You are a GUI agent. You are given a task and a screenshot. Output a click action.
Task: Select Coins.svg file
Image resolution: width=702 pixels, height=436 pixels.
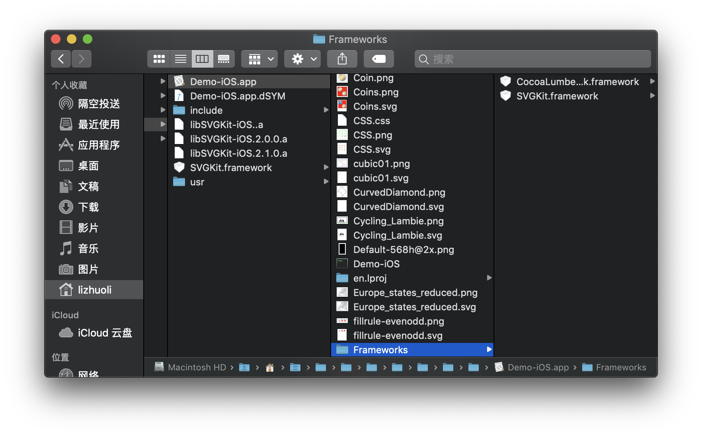[x=412, y=106]
